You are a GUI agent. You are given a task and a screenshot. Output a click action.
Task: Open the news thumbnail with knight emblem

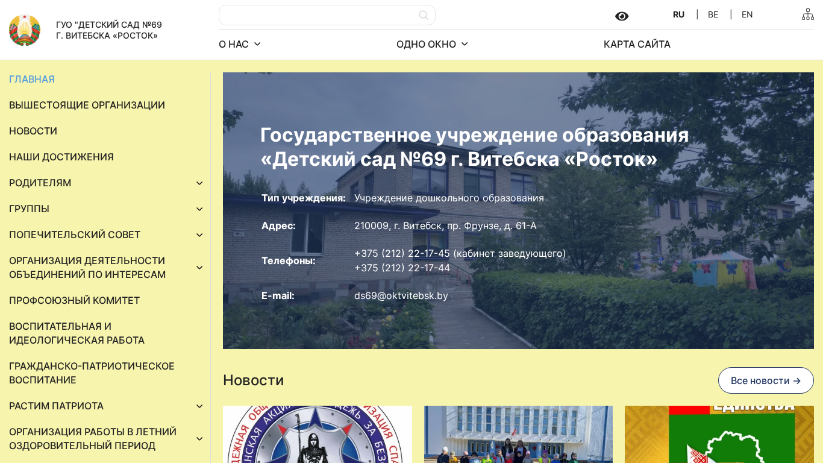pyautogui.click(x=318, y=434)
